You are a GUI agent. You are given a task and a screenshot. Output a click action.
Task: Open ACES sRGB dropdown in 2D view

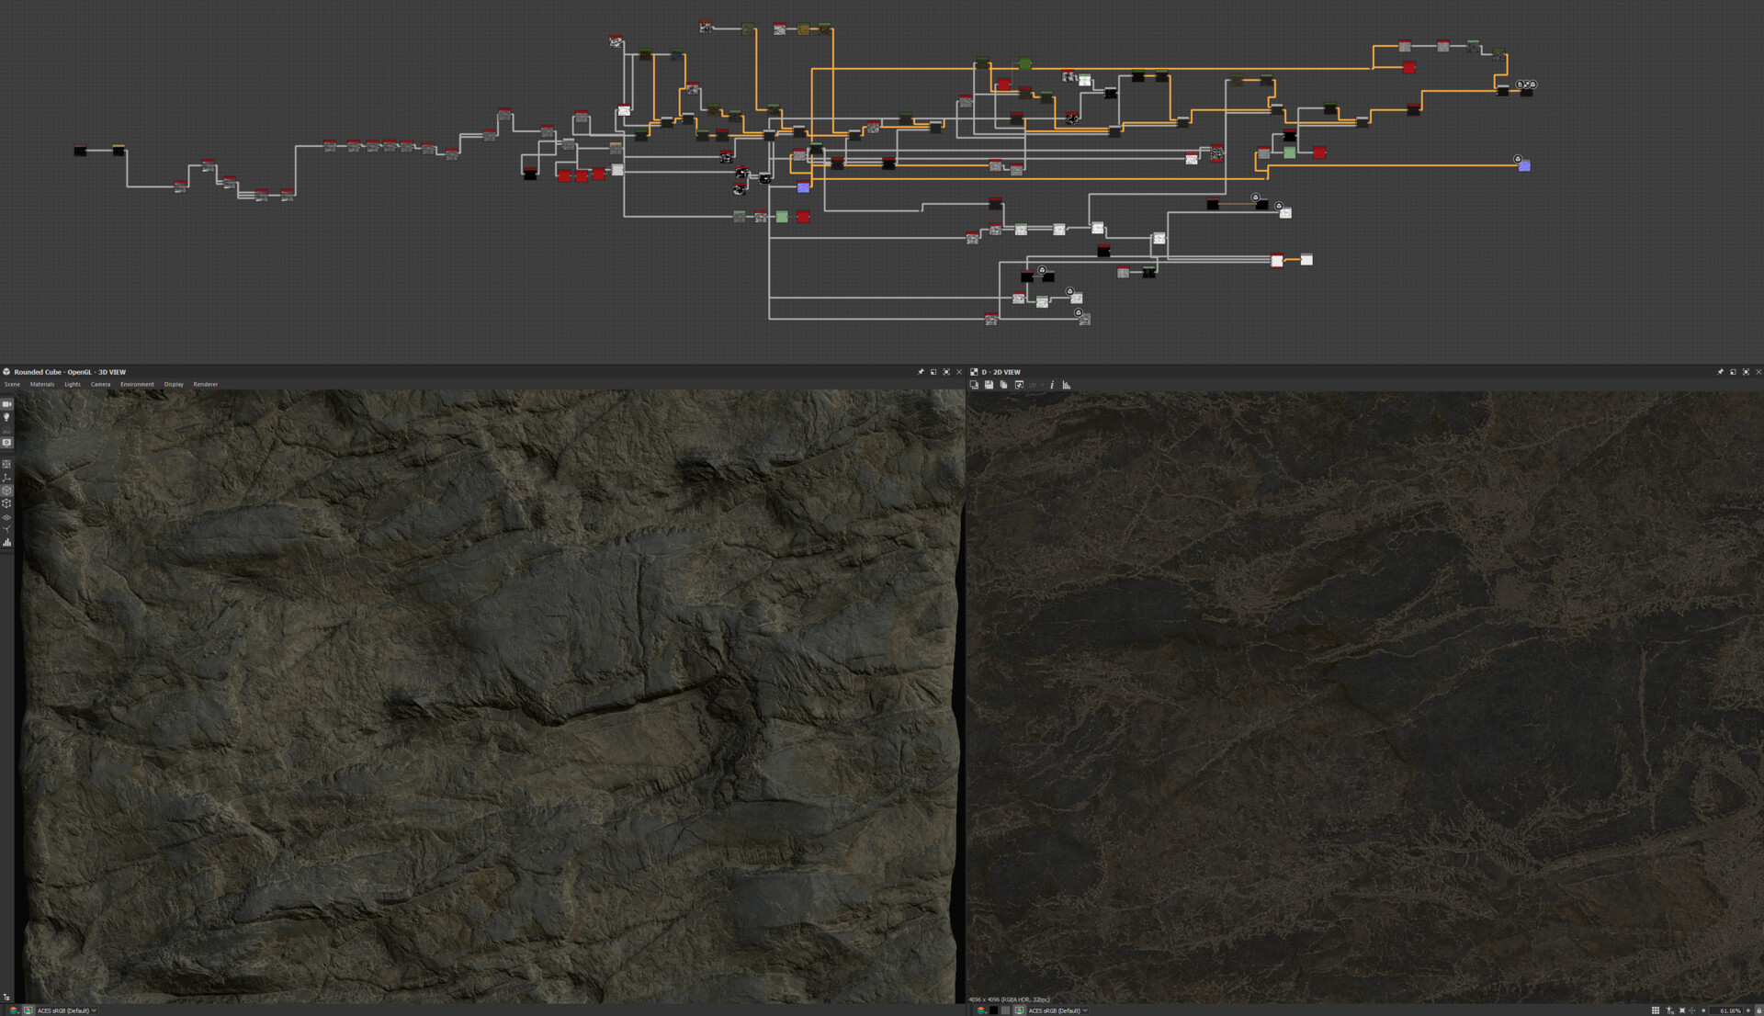1057,1010
